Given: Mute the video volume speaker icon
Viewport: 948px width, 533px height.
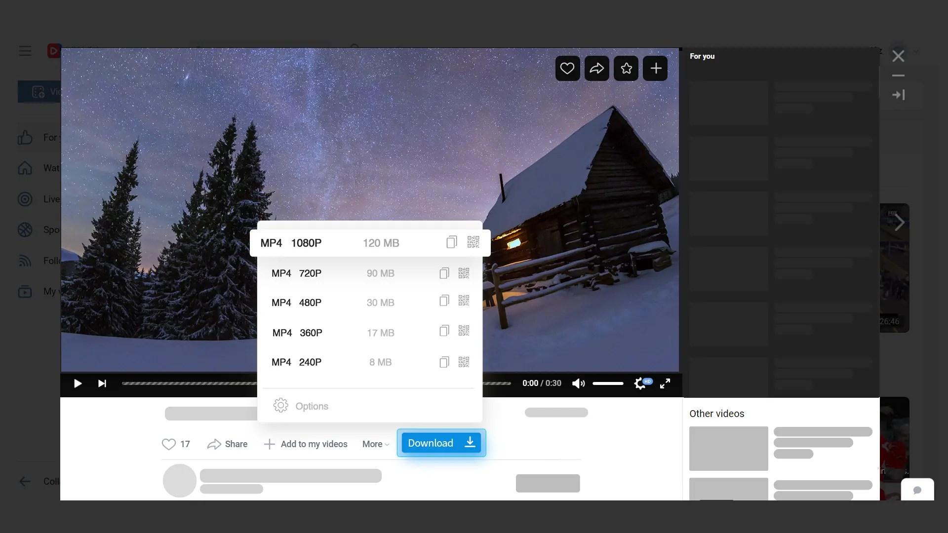Looking at the screenshot, I should pyautogui.click(x=578, y=383).
